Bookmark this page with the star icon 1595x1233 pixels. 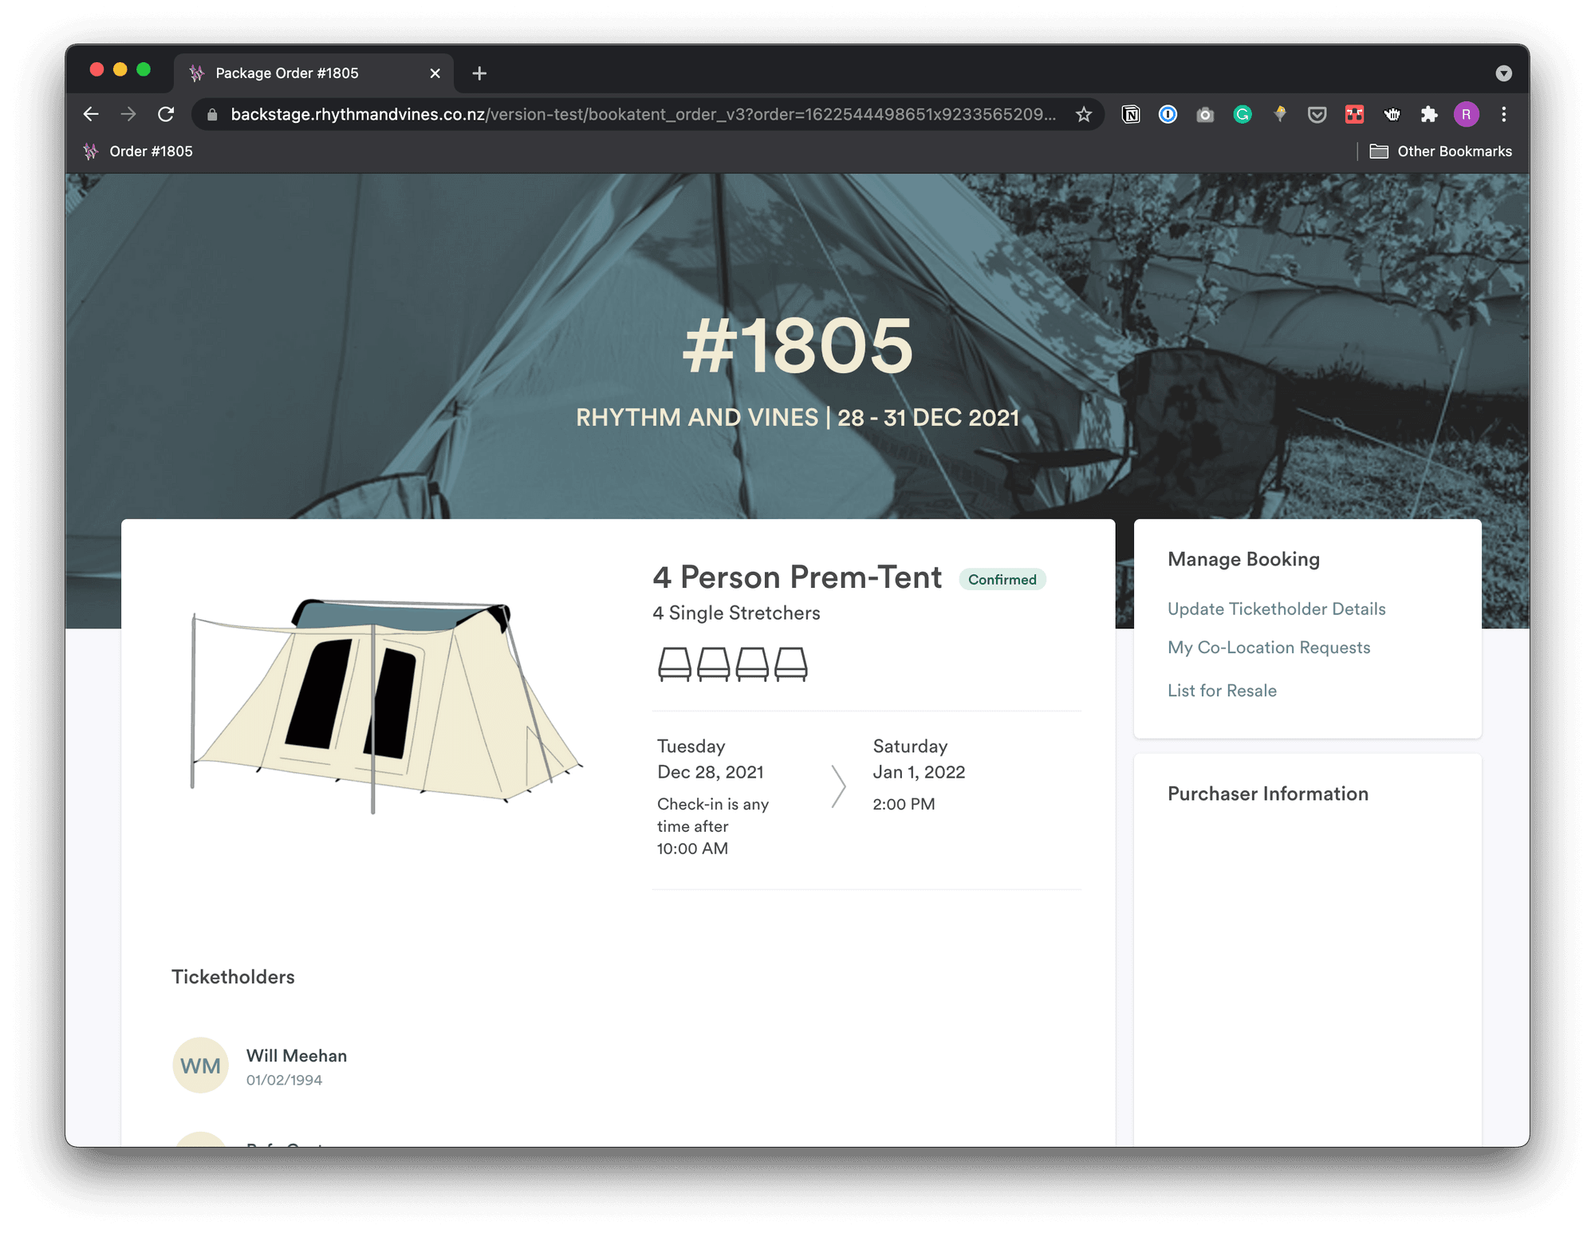click(x=1083, y=115)
